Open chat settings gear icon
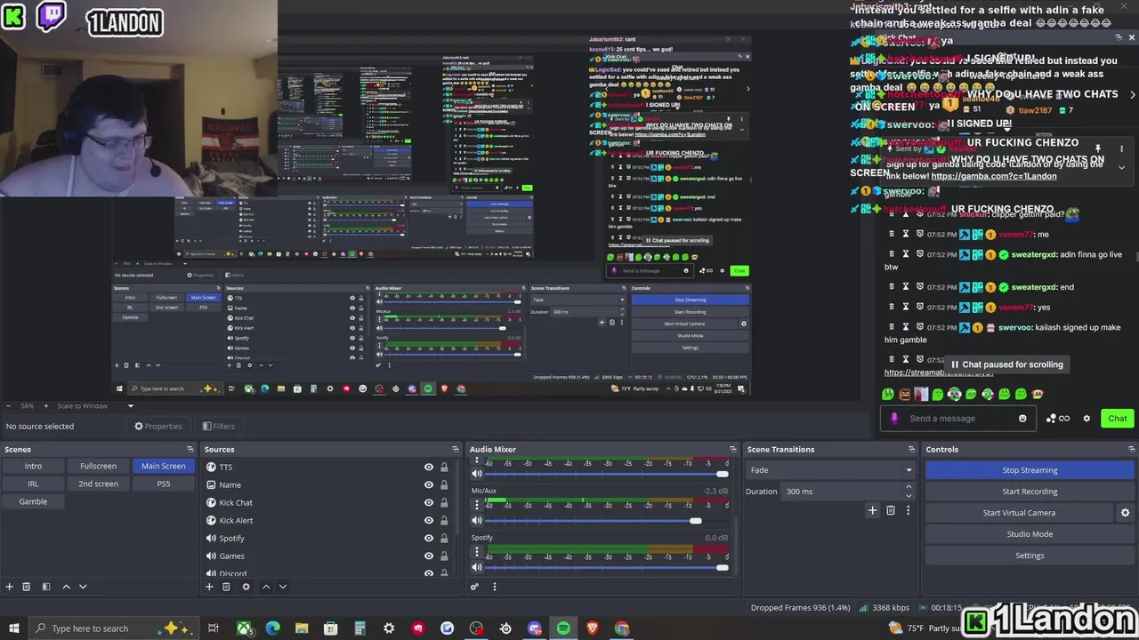 (1086, 419)
